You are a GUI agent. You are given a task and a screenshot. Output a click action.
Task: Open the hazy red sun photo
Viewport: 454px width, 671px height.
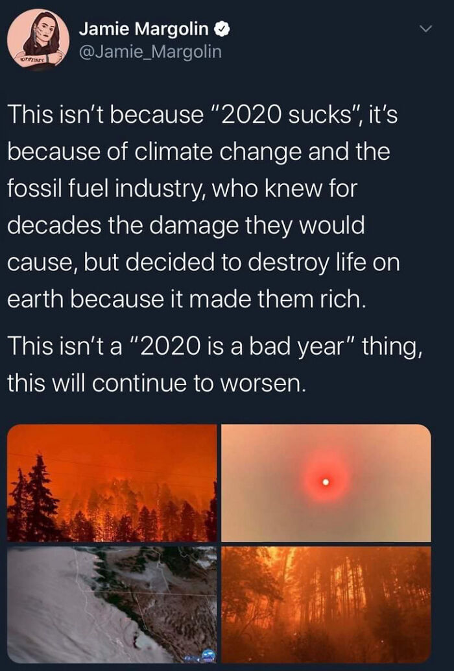coord(326,483)
